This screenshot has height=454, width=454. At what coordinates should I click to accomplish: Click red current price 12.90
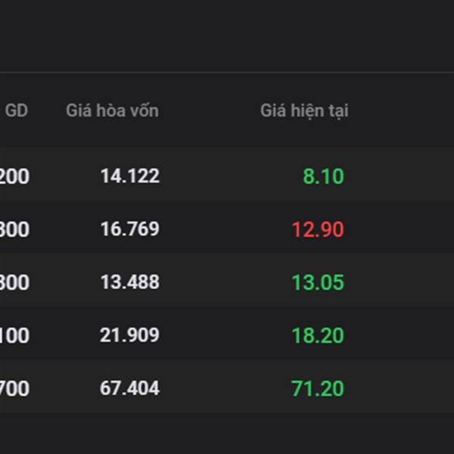coord(318,229)
